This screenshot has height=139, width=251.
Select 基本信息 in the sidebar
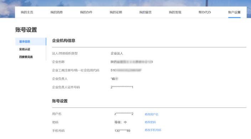(31, 42)
